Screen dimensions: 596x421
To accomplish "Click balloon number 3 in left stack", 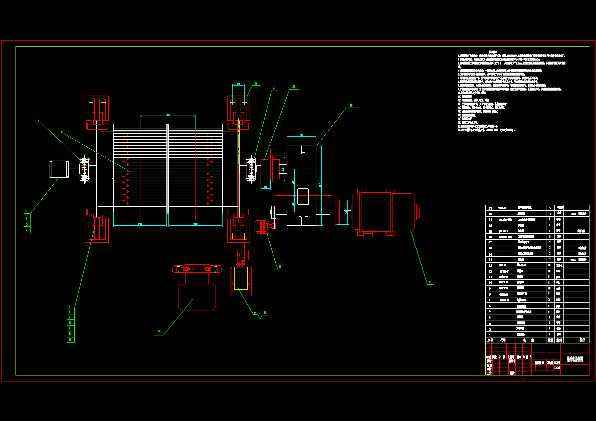I will [27, 211].
